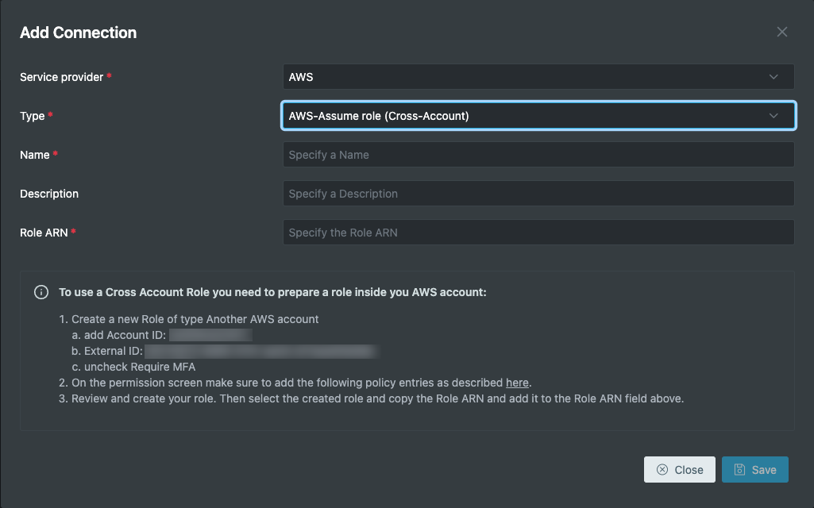Screen dimensions: 814x508
Task: Click the Close button
Action: point(680,470)
